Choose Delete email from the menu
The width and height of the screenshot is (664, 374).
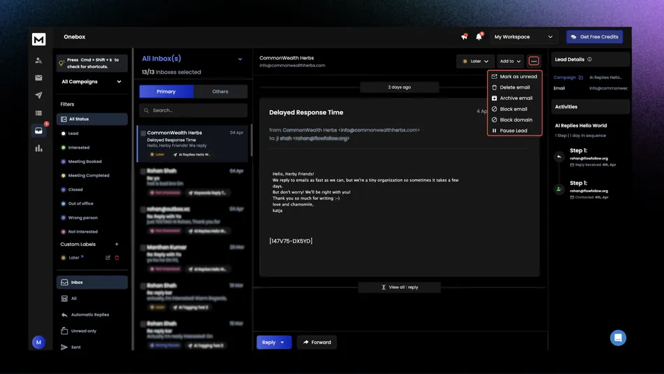click(511, 87)
